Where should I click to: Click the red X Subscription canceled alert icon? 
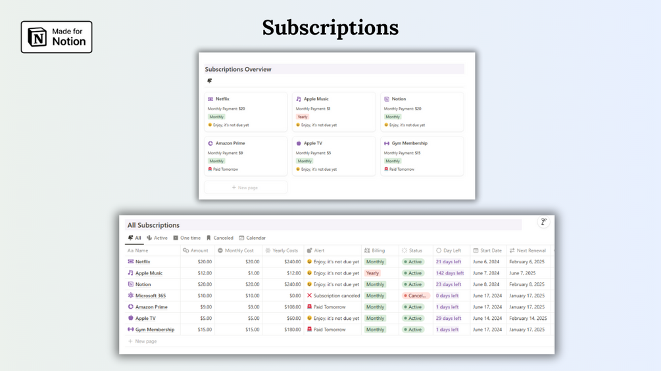[x=309, y=295]
